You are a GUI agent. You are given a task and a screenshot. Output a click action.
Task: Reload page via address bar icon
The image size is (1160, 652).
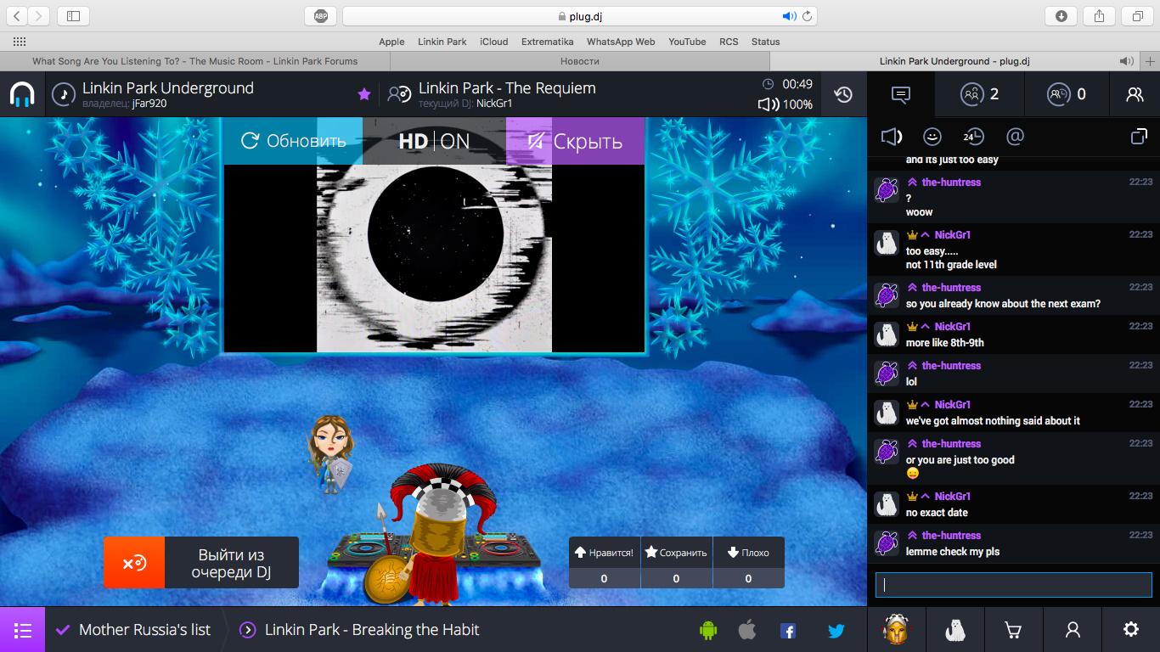(x=808, y=16)
